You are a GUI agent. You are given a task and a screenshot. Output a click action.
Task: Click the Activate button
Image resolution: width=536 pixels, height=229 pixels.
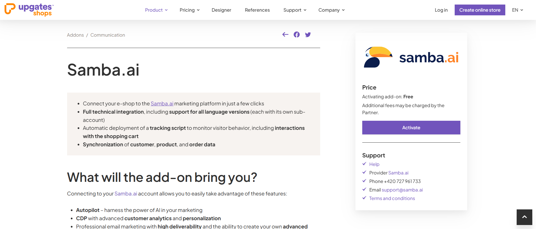point(411,128)
